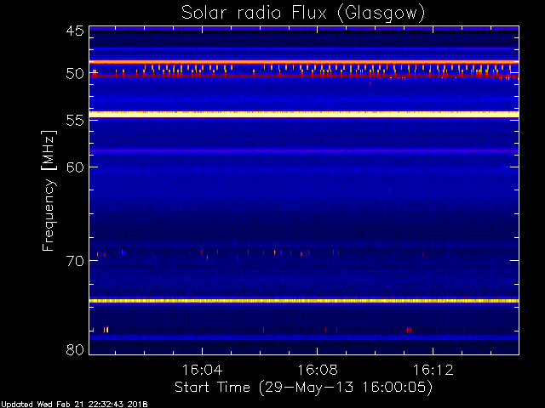Select the 16:08 time tick label

click(318, 371)
